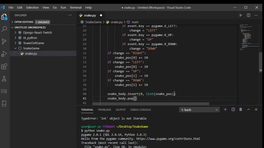Select the Terminal panel tab
Screen dimensions: 264x148
[87, 110]
